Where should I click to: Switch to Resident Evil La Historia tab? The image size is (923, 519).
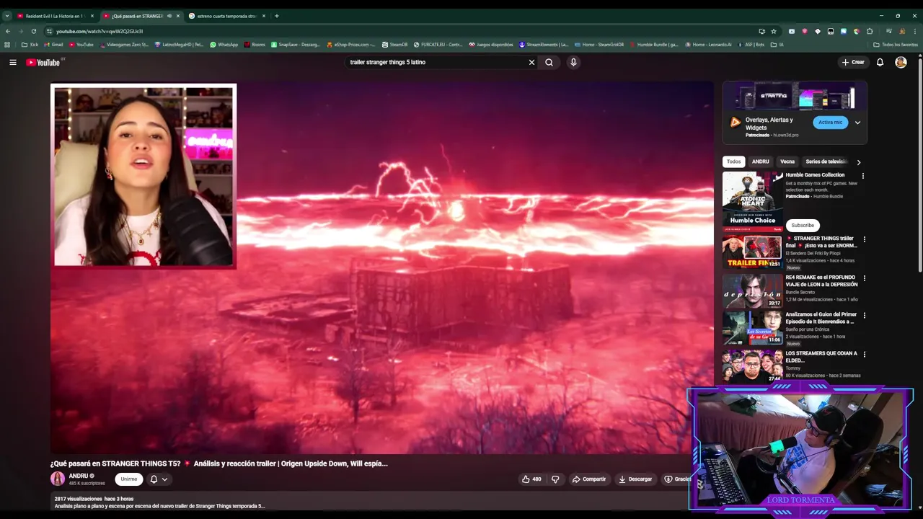coord(54,16)
